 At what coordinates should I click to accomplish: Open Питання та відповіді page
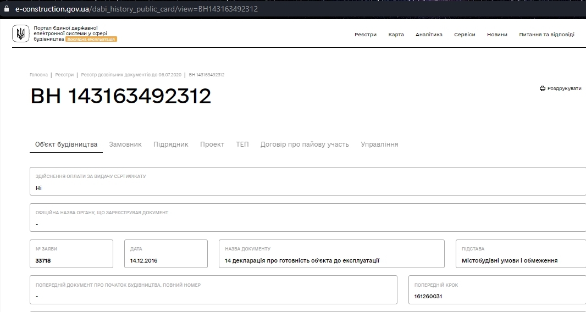click(546, 35)
